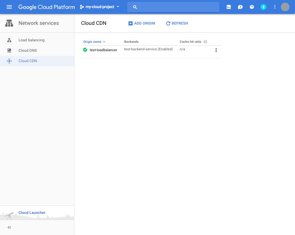Sort by Origin name column
This screenshot has width=295, height=235.
[x=94, y=42]
